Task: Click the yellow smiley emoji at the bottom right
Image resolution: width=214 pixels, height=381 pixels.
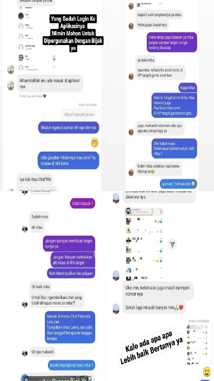Action: 207,372
